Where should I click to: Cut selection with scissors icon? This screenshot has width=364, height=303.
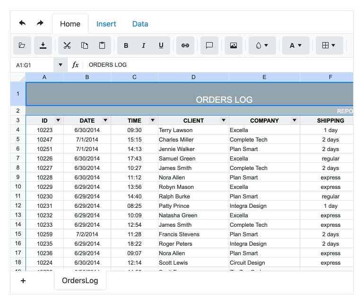click(x=67, y=45)
